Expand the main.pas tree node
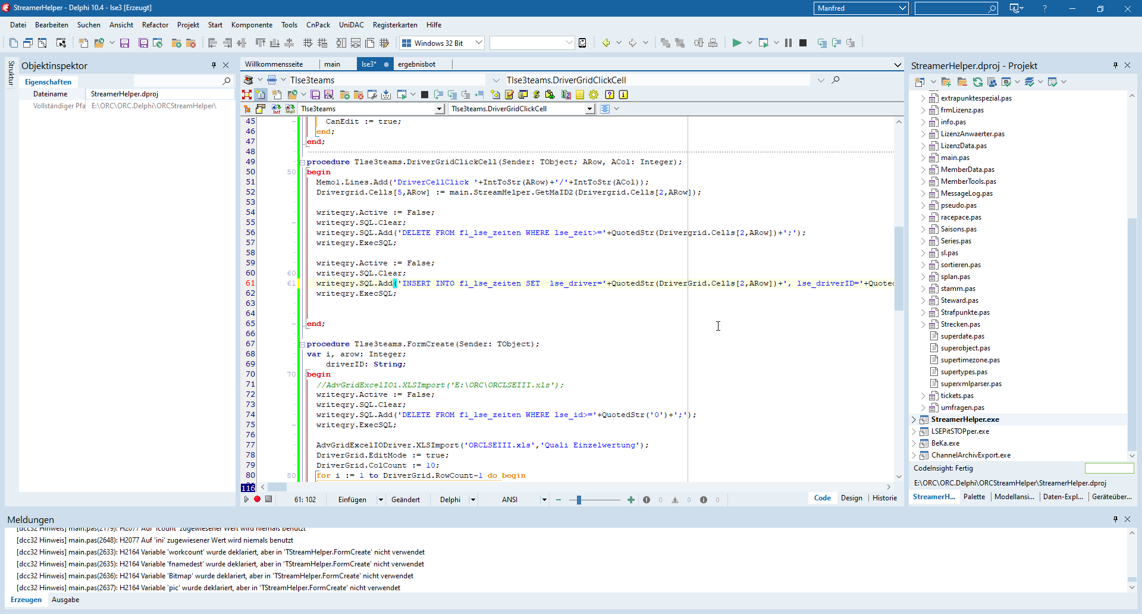Screen dimensions: 1142x614 tap(923, 158)
